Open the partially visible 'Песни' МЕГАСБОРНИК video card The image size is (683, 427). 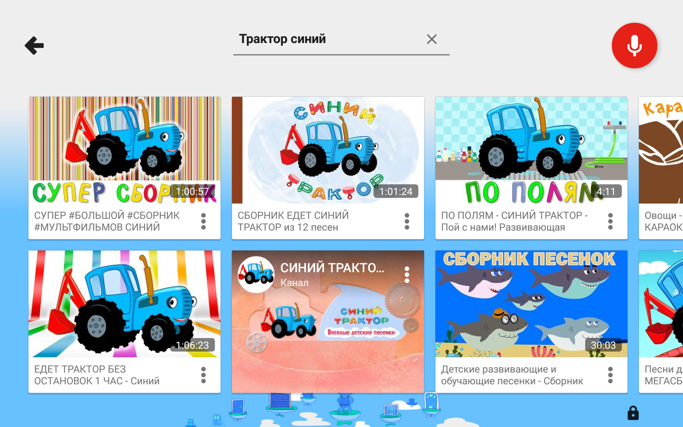click(x=661, y=321)
